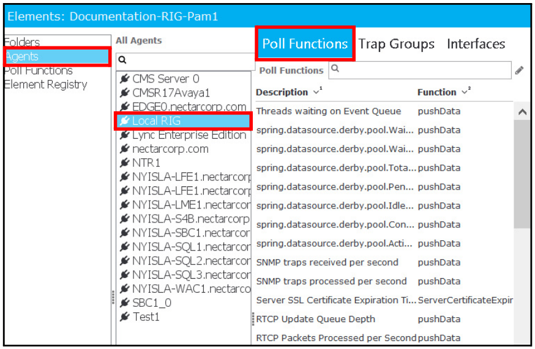This screenshot has height=349, width=535.
Task: Click the plug icon beside CMS Server 0
Action: [124, 79]
